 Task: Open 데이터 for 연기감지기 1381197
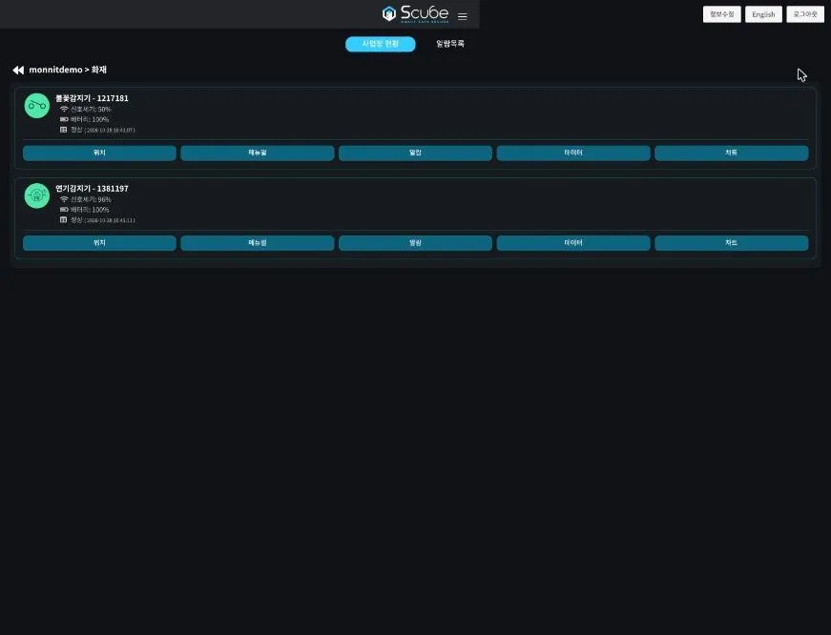(x=573, y=243)
